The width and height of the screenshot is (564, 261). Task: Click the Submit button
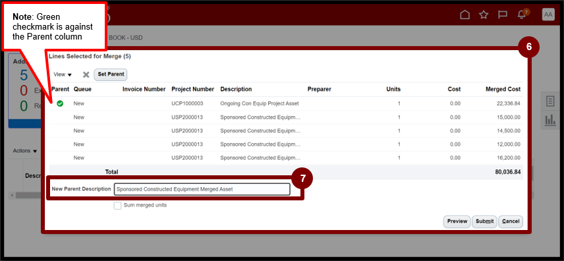pos(484,221)
